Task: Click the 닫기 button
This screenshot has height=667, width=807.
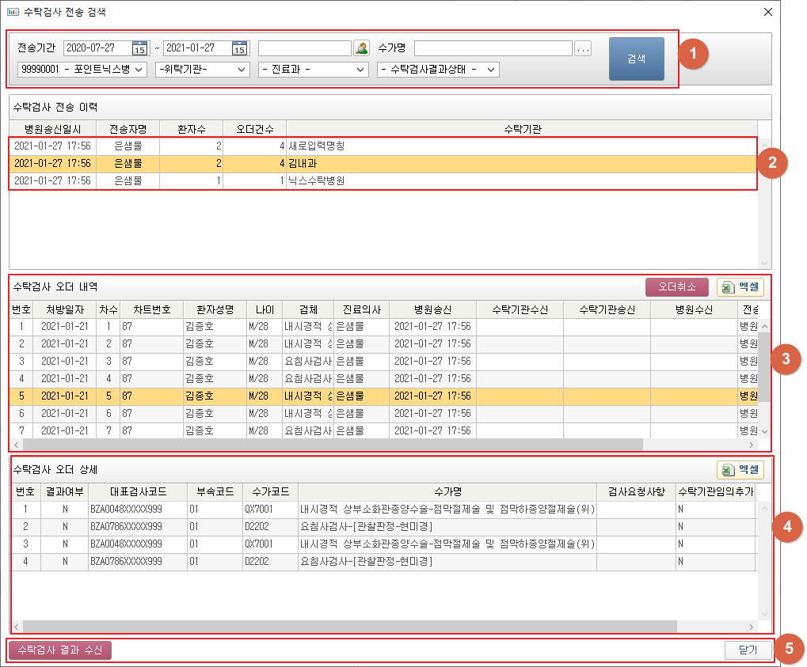Action: [x=748, y=650]
